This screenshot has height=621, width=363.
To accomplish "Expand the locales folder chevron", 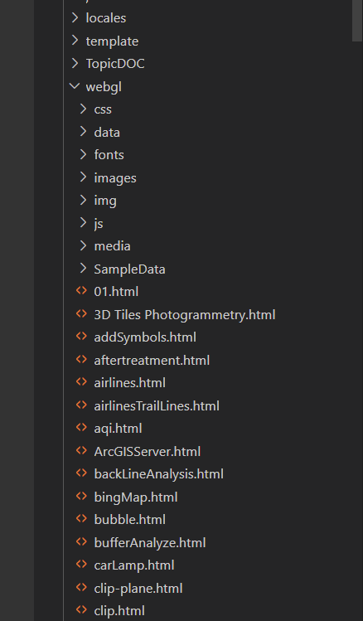I will 75,17.
